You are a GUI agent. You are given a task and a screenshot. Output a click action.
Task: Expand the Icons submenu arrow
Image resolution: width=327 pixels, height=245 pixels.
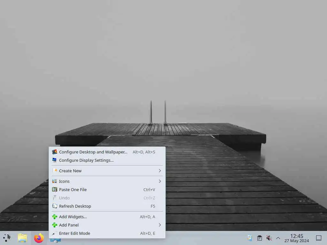160,181
